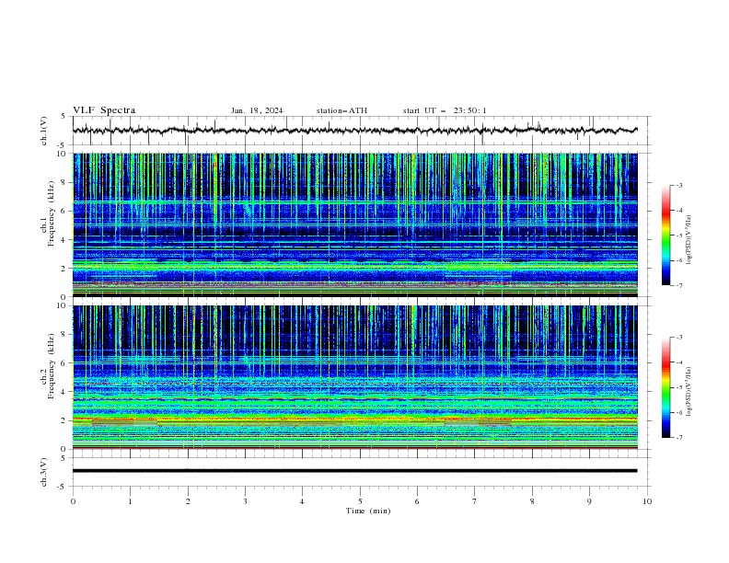Click the ch.3 voltage waveform trace
The image size is (729, 563).
click(354, 471)
